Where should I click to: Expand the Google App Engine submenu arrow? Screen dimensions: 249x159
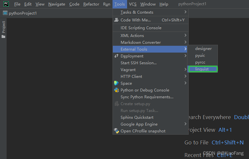(x=185, y=124)
